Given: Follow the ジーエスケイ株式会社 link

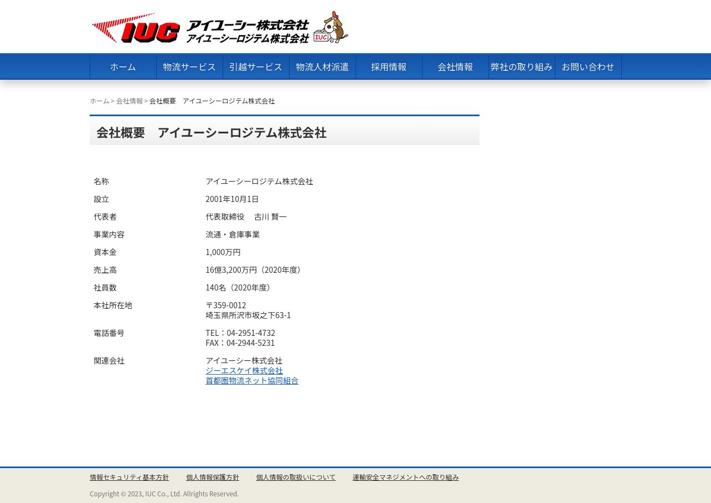Looking at the screenshot, I should [x=244, y=371].
